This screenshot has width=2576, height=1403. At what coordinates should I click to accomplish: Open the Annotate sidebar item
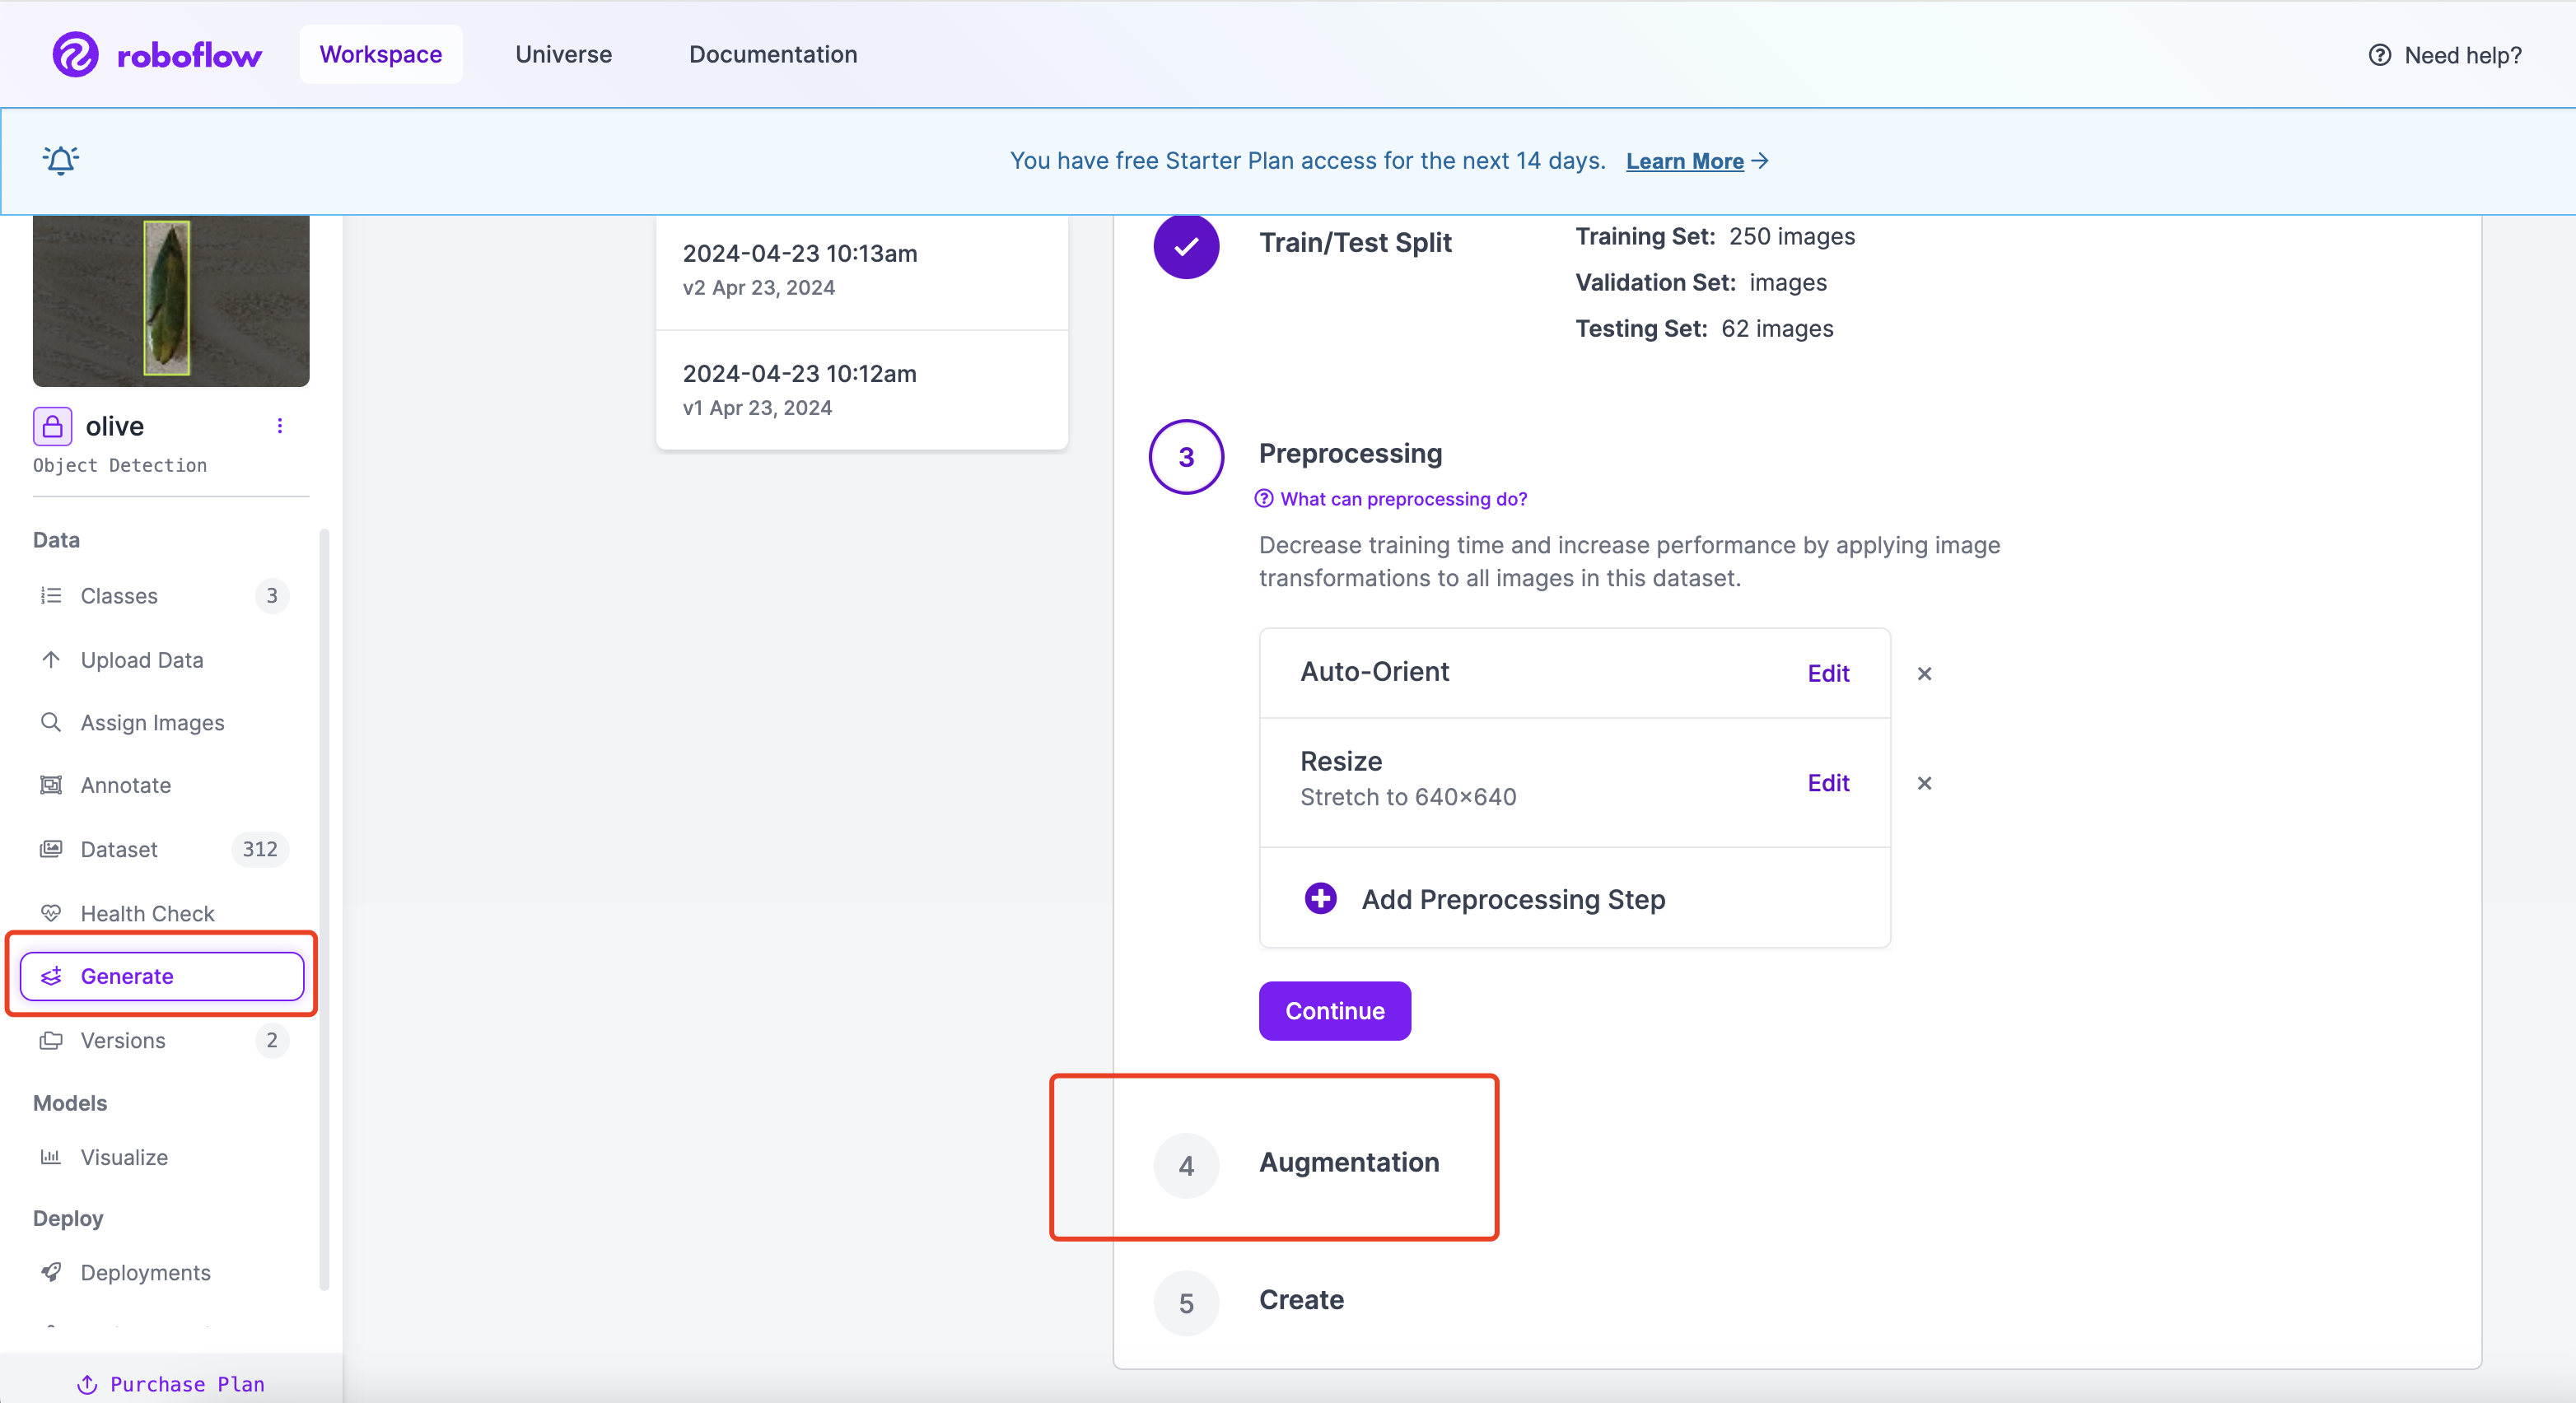[125, 785]
